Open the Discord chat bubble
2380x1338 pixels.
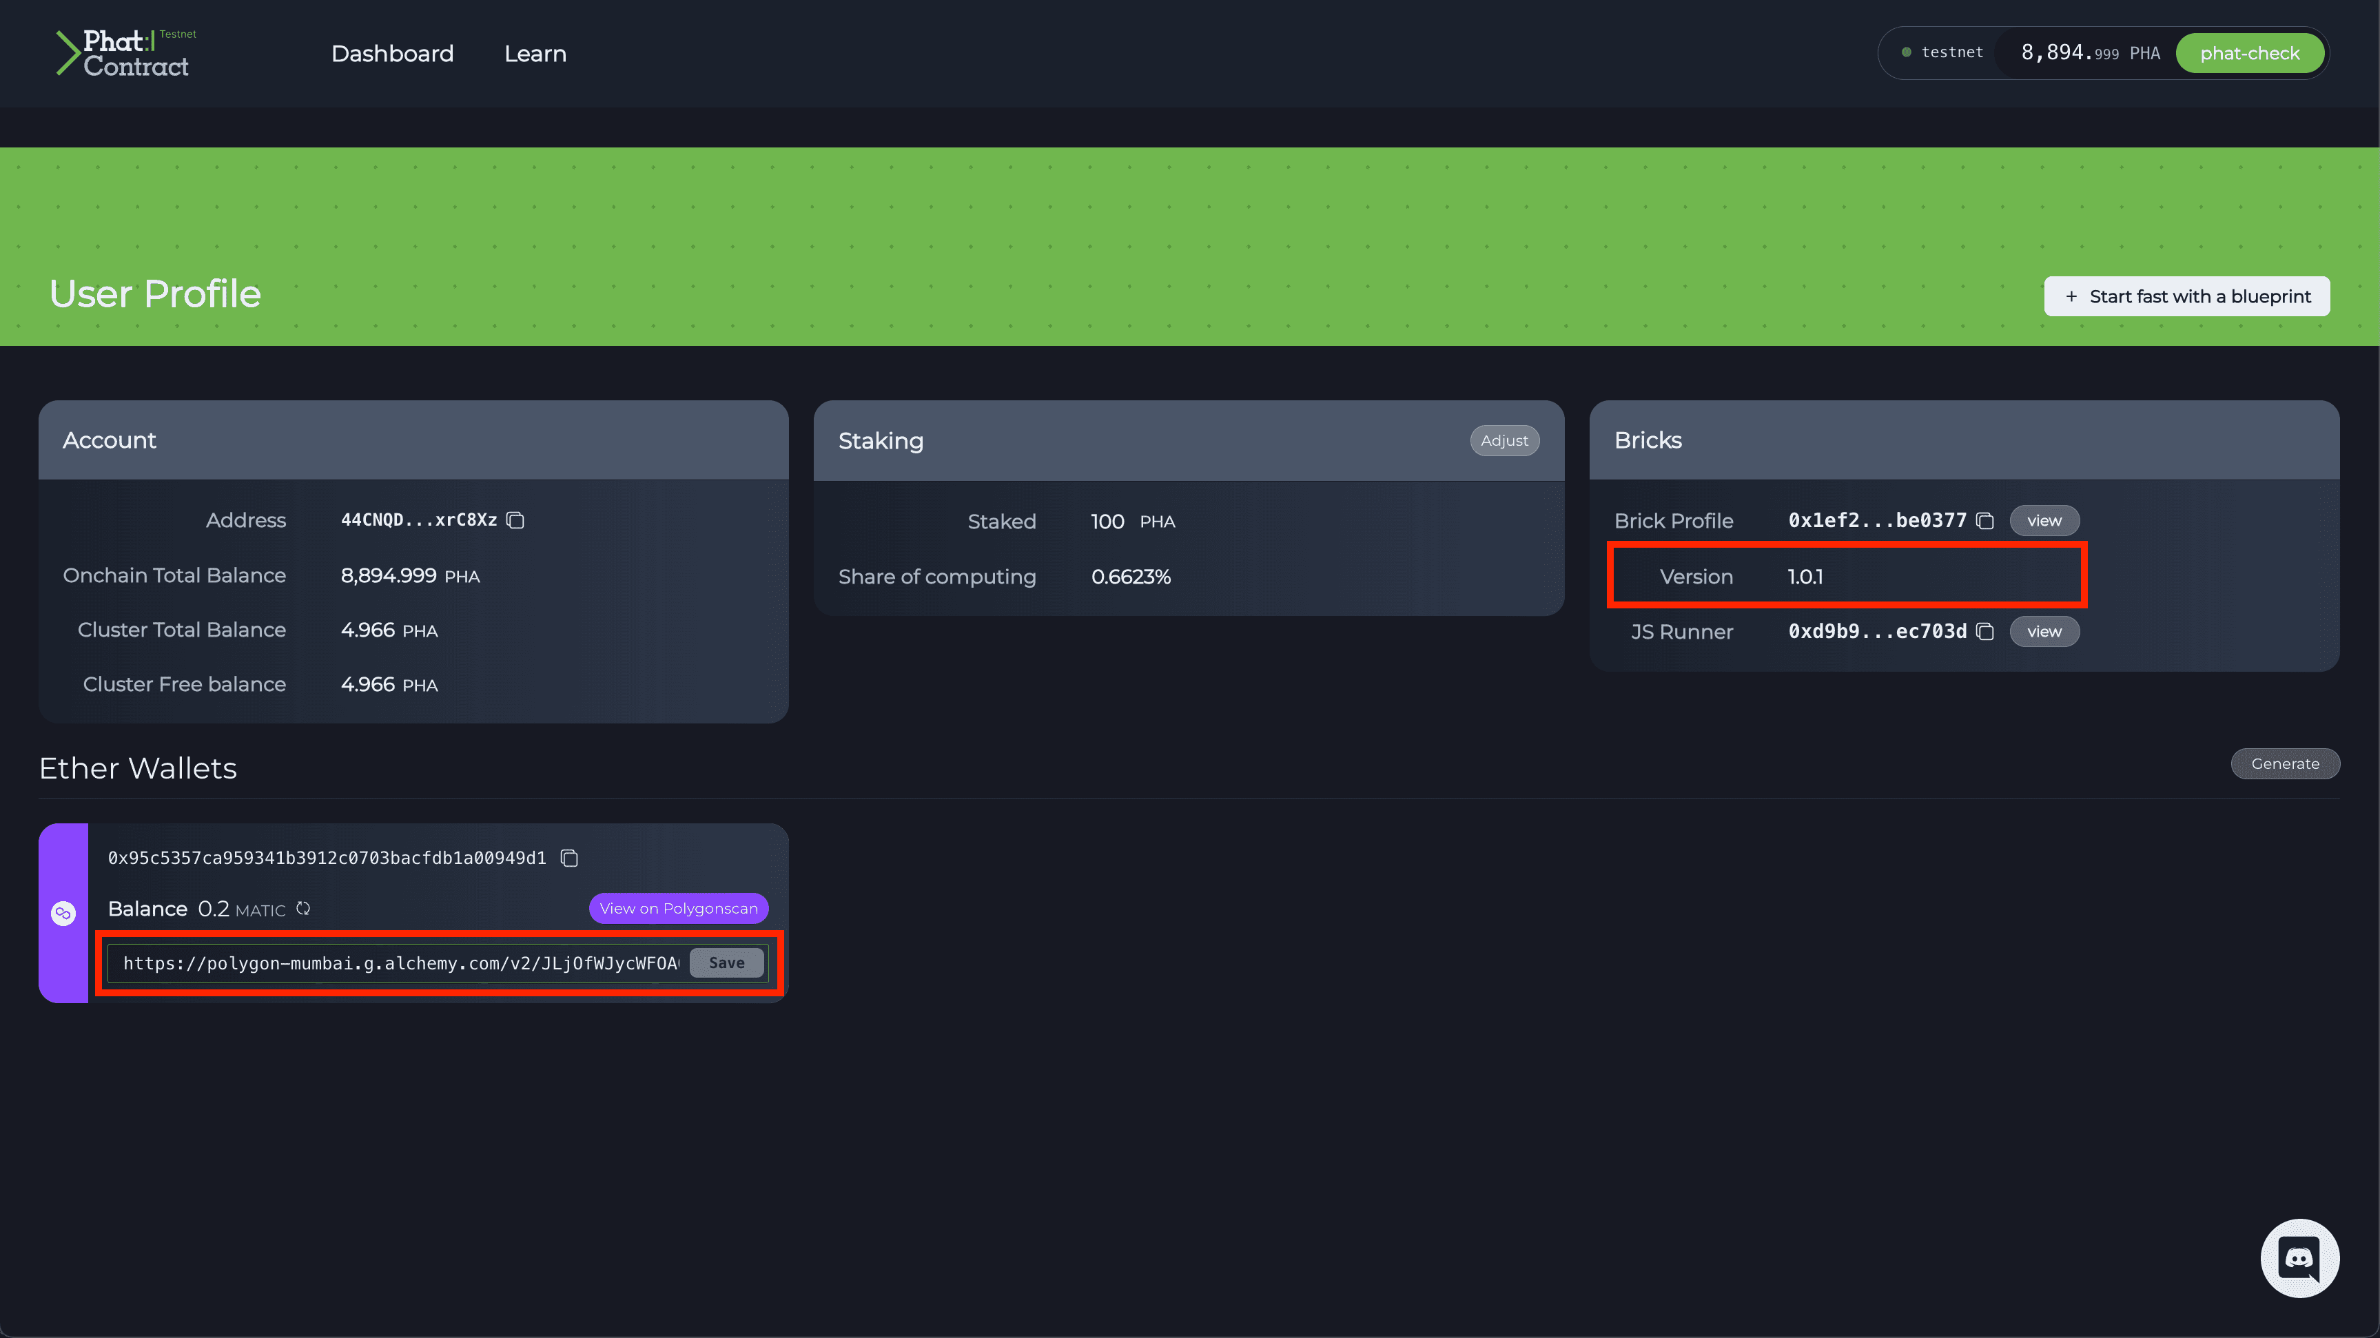[x=2299, y=1257]
